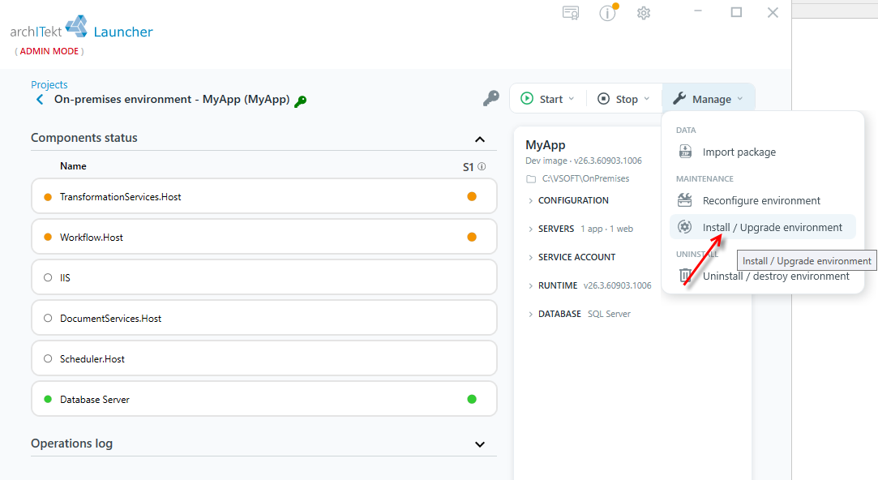Click the gray key icon beside Start

(x=491, y=99)
